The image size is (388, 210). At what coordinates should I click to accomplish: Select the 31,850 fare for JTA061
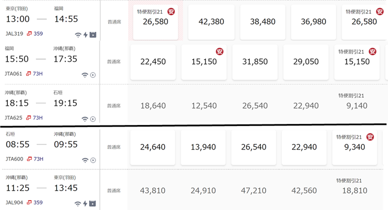coord(255,62)
